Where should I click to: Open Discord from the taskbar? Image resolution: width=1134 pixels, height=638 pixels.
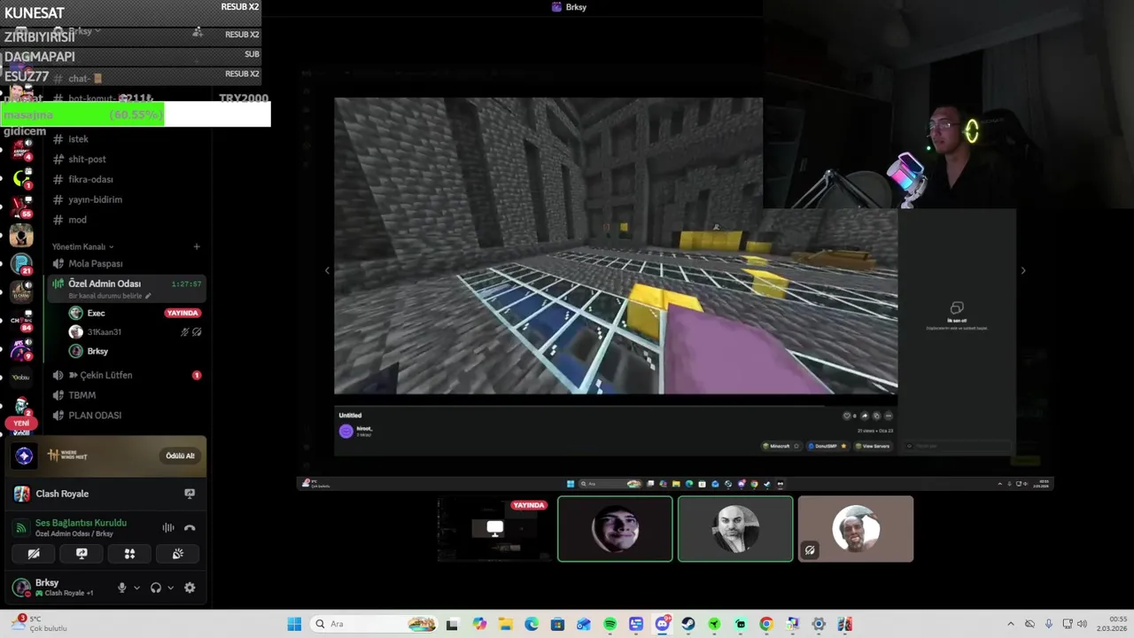point(662,624)
